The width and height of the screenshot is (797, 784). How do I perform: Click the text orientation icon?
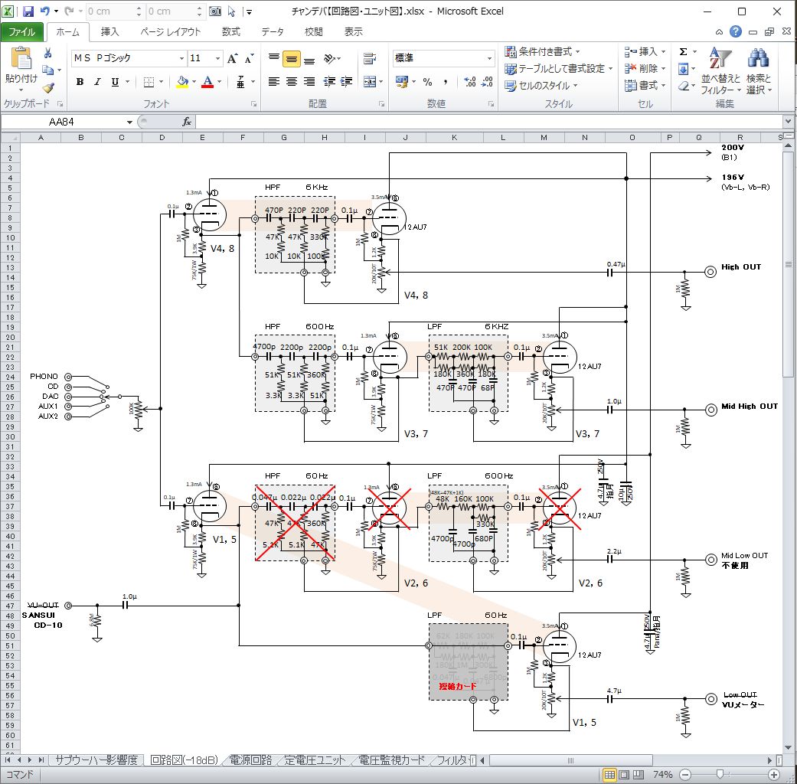(330, 58)
